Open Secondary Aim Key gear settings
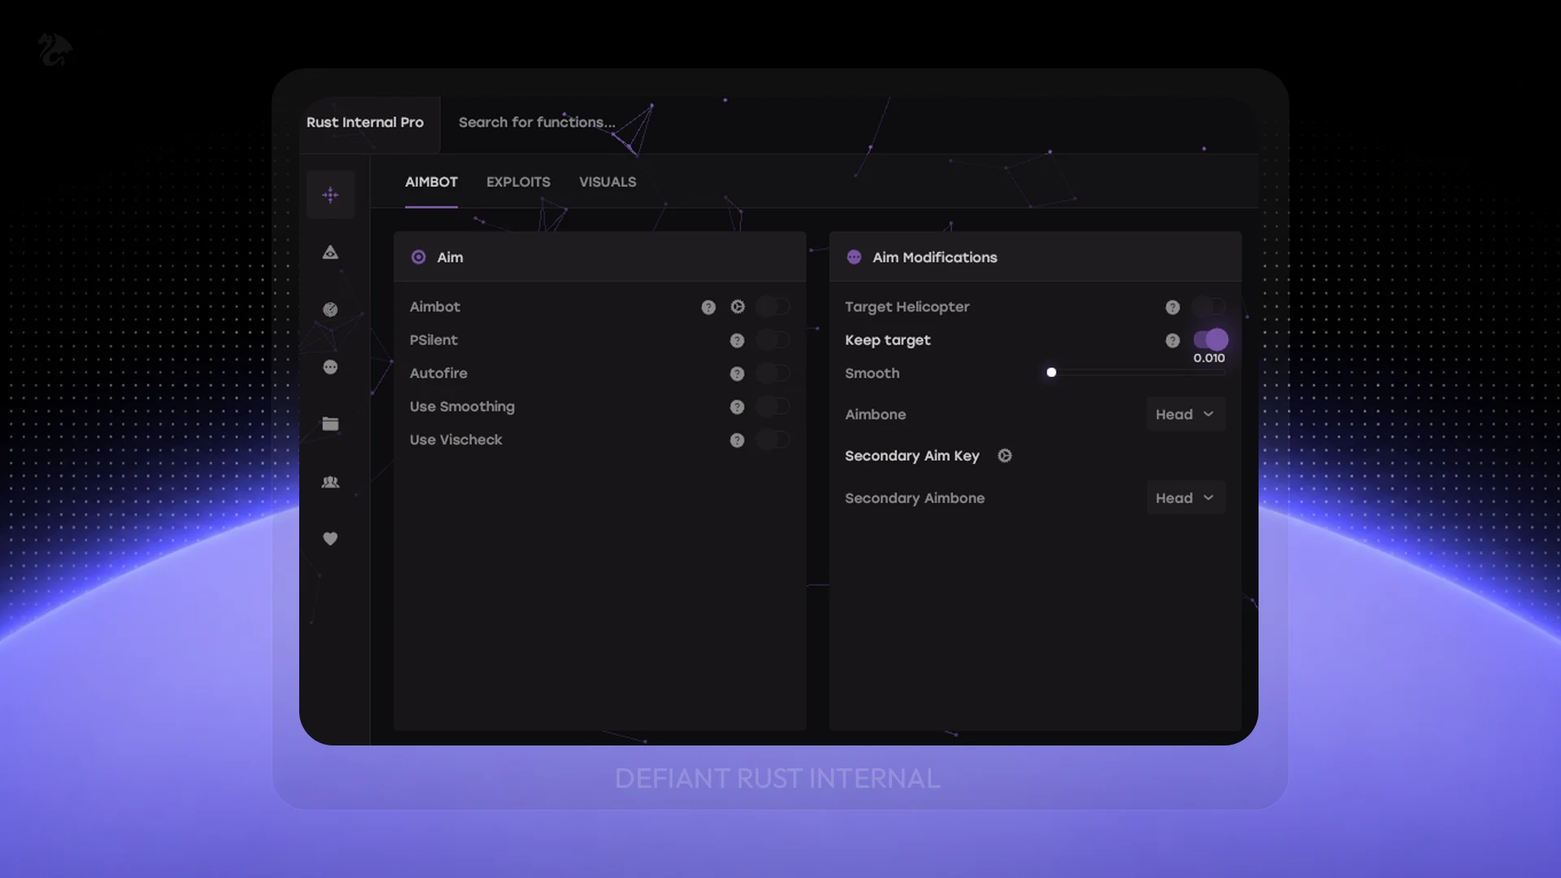Viewport: 1561px width, 878px height. point(1005,456)
